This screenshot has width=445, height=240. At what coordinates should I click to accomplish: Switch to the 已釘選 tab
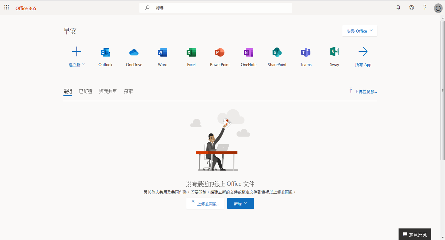86,91
